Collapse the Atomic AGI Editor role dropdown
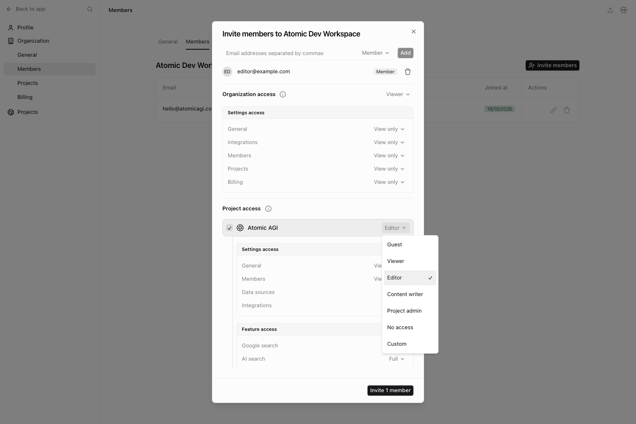The image size is (636, 424). (395, 228)
